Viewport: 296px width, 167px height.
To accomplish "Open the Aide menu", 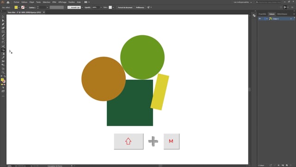I will [x=79, y=2].
